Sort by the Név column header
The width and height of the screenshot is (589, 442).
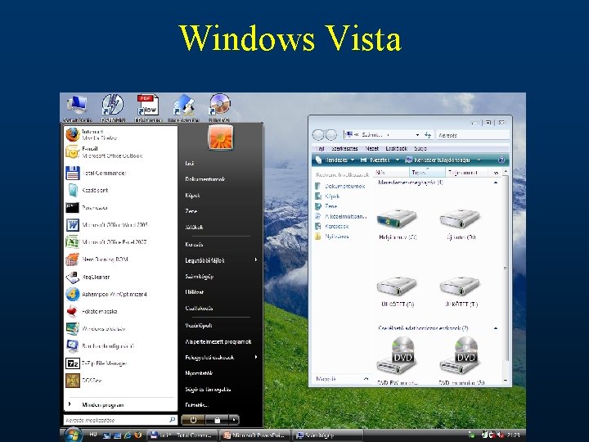[392, 172]
